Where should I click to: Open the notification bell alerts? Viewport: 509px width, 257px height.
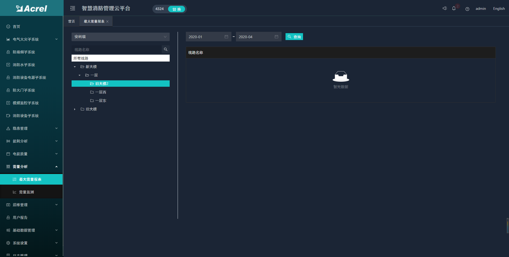(454, 8)
